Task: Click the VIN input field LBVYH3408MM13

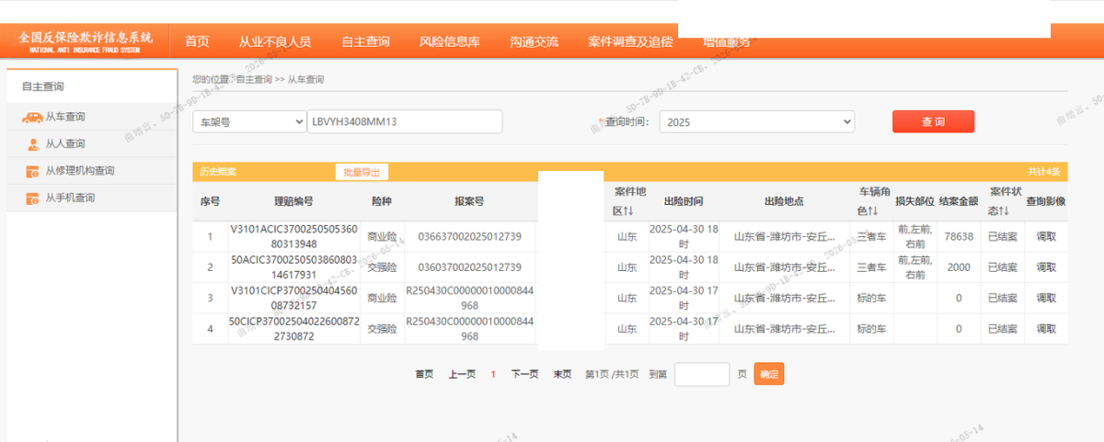Action: pos(405,121)
